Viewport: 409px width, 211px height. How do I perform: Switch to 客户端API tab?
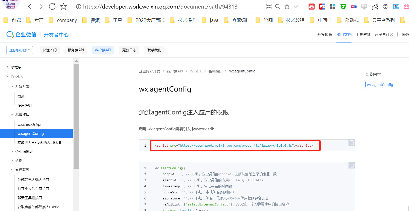pos(103,50)
